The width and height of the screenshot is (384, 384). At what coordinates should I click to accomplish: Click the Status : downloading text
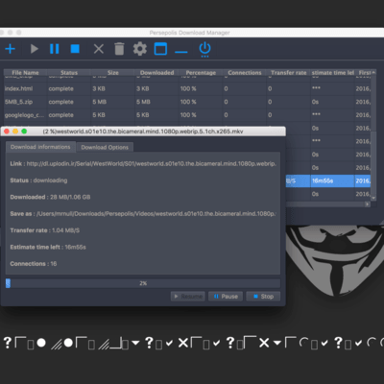(38, 180)
